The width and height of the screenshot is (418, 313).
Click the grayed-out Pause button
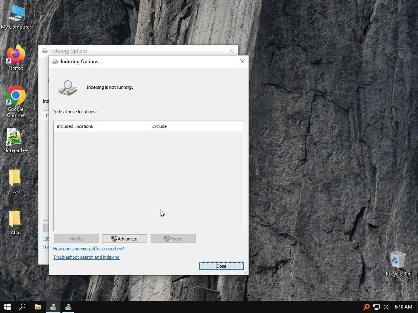(x=173, y=239)
